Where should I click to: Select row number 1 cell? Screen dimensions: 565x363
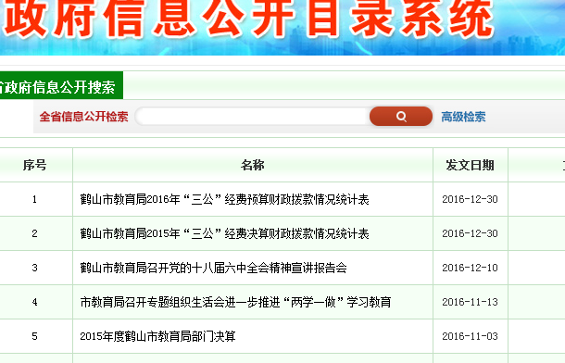point(34,199)
